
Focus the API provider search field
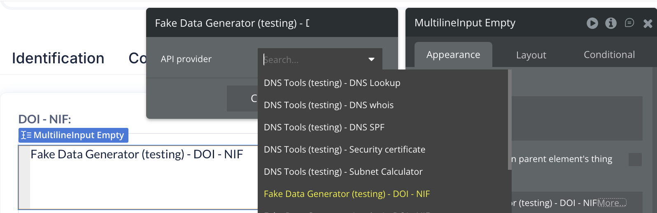pos(313,60)
